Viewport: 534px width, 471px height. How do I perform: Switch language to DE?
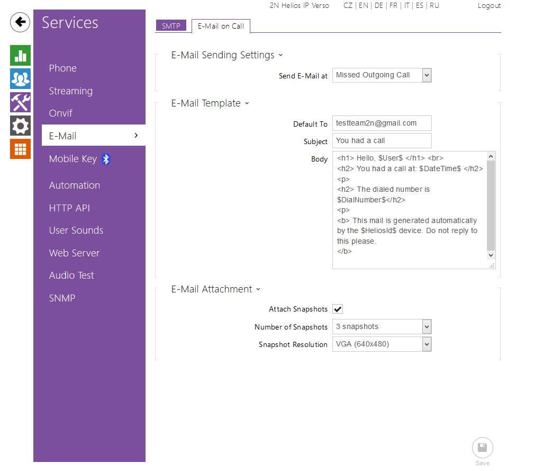(378, 6)
